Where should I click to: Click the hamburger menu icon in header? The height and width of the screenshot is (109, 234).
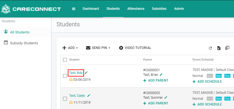click(x=74, y=9)
